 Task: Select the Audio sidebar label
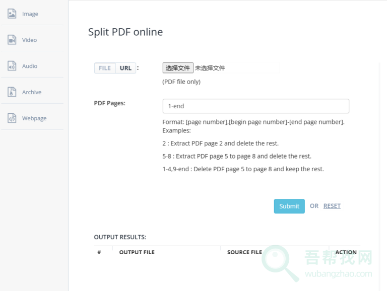[30, 66]
